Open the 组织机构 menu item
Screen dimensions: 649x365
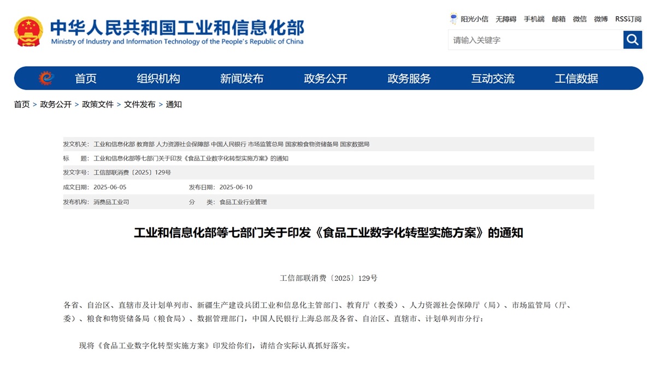pyautogui.click(x=158, y=79)
